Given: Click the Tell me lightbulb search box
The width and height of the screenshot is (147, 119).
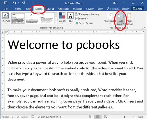Looking at the screenshot, I should pos(113,9).
